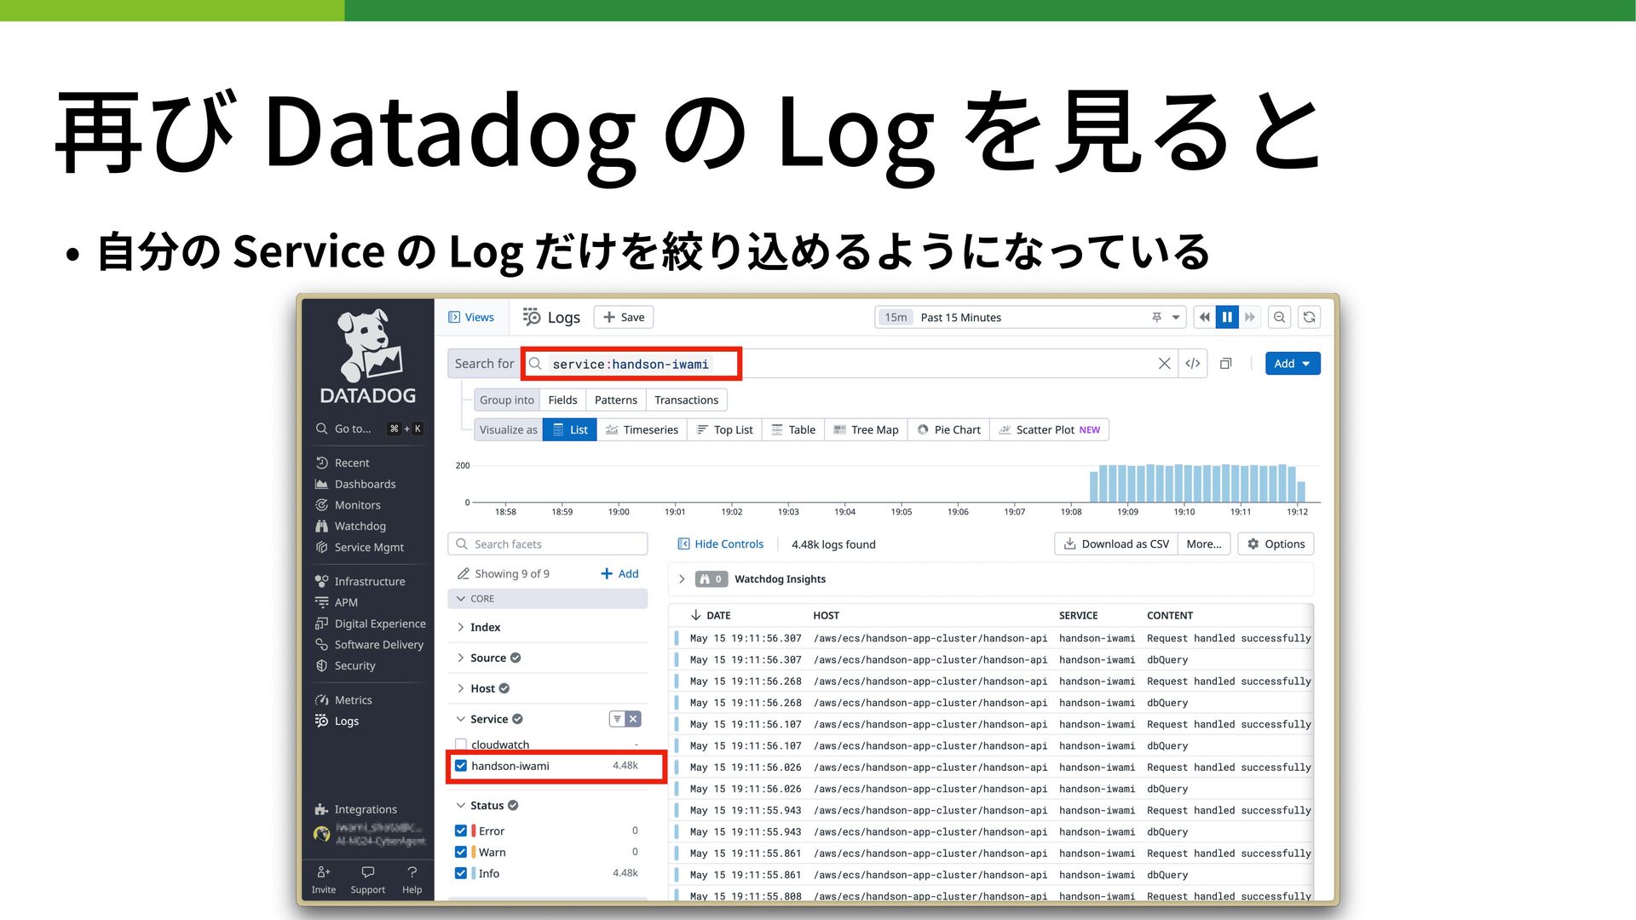
Task: Click the copy window icon beside search
Action: coord(1225,364)
